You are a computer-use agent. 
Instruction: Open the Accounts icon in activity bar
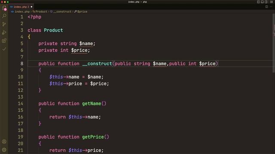4,142
